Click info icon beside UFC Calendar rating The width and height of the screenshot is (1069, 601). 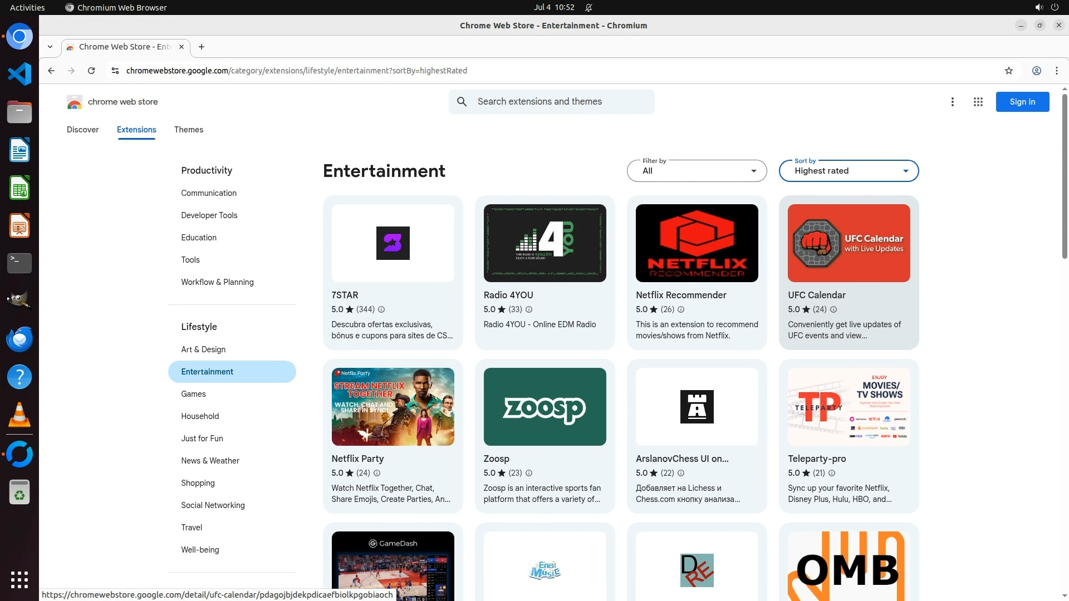coord(833,309)
